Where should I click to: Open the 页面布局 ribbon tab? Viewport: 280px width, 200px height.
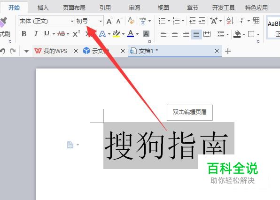[x=74, y=8]
